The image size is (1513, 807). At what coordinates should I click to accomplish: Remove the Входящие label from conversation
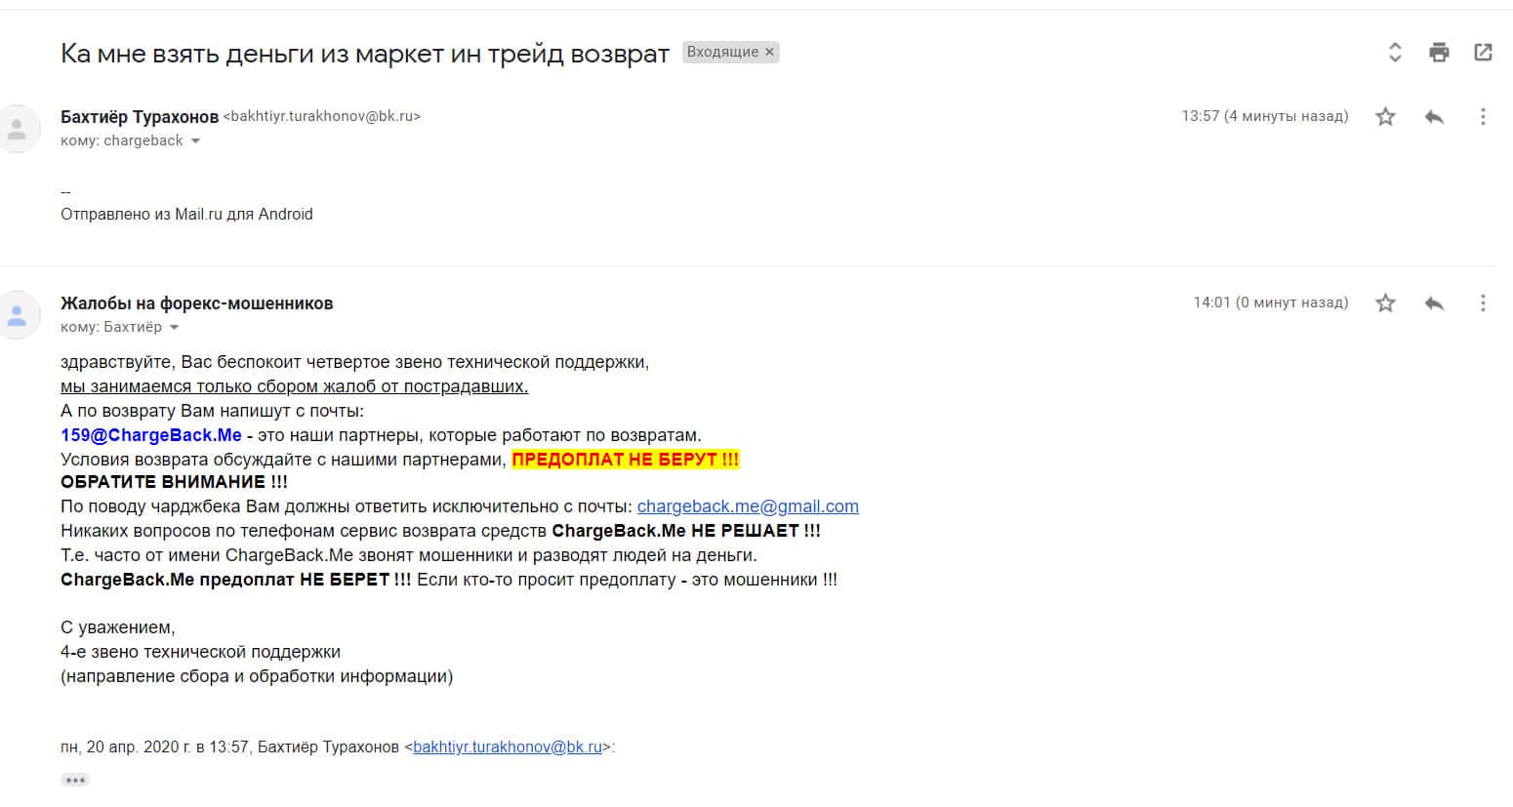pos(769,53)
